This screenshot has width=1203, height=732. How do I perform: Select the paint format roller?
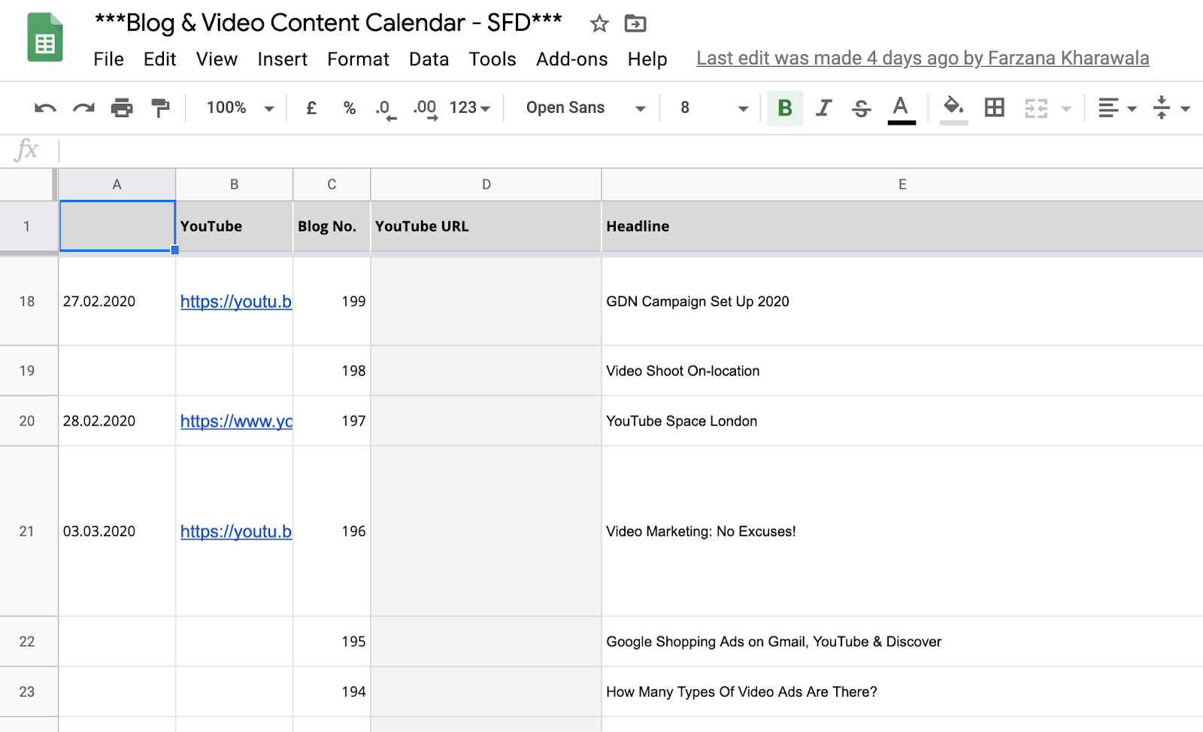[160, 108]
